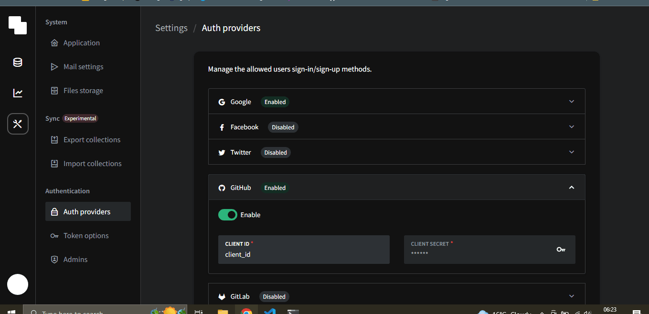Expand the GitLab provider chevron
The height and width of the screenshot is (314, 649).
(x=572, y=296)
